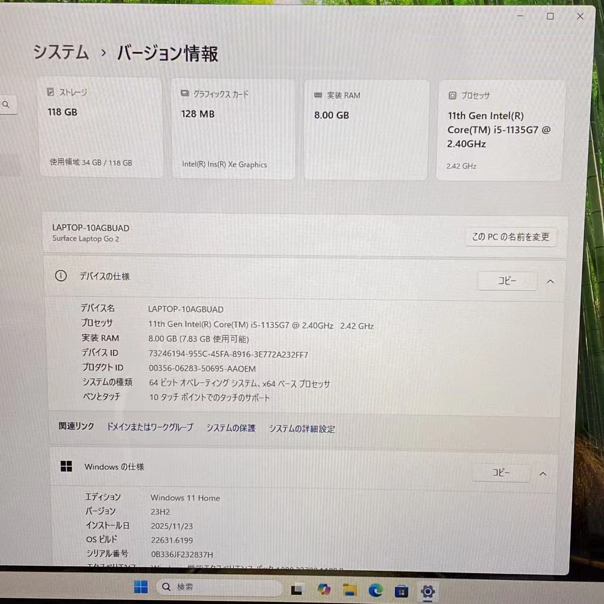Click the Windows logo beside Windows の仕様

tap(66, 466)
